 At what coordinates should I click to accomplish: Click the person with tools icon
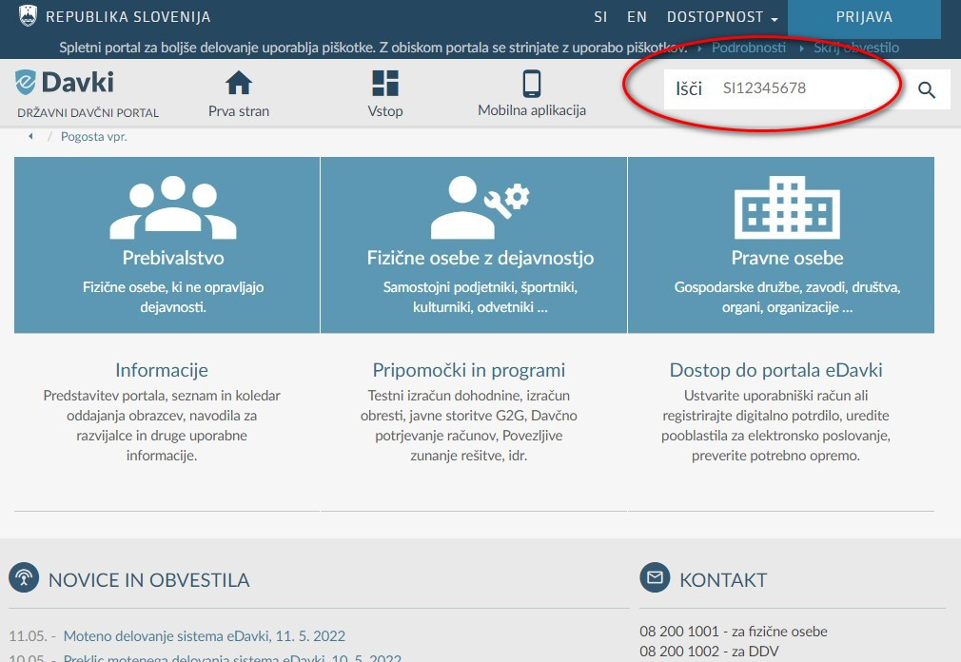(480, 207)
